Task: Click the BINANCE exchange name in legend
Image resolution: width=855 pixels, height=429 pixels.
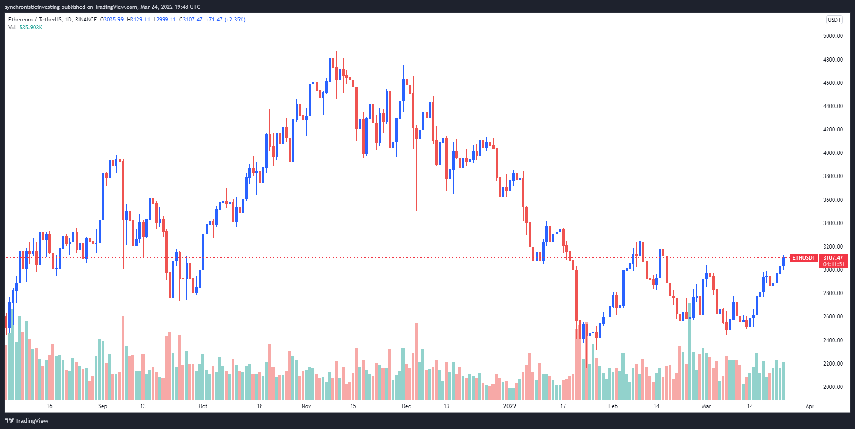Action: (x=86, y=20)
